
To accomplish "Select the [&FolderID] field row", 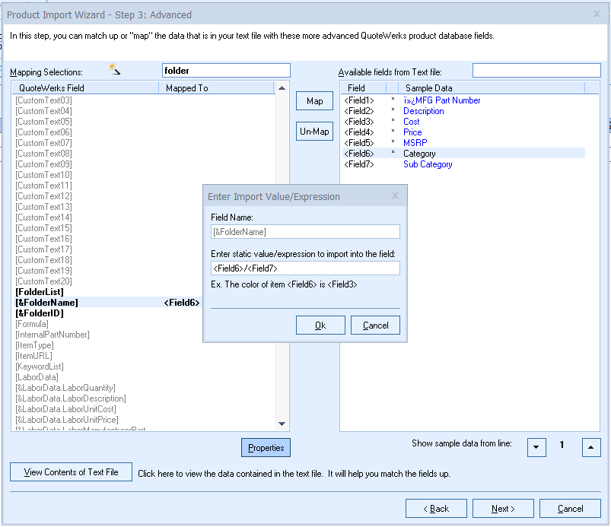I will (x=40, y=313).
